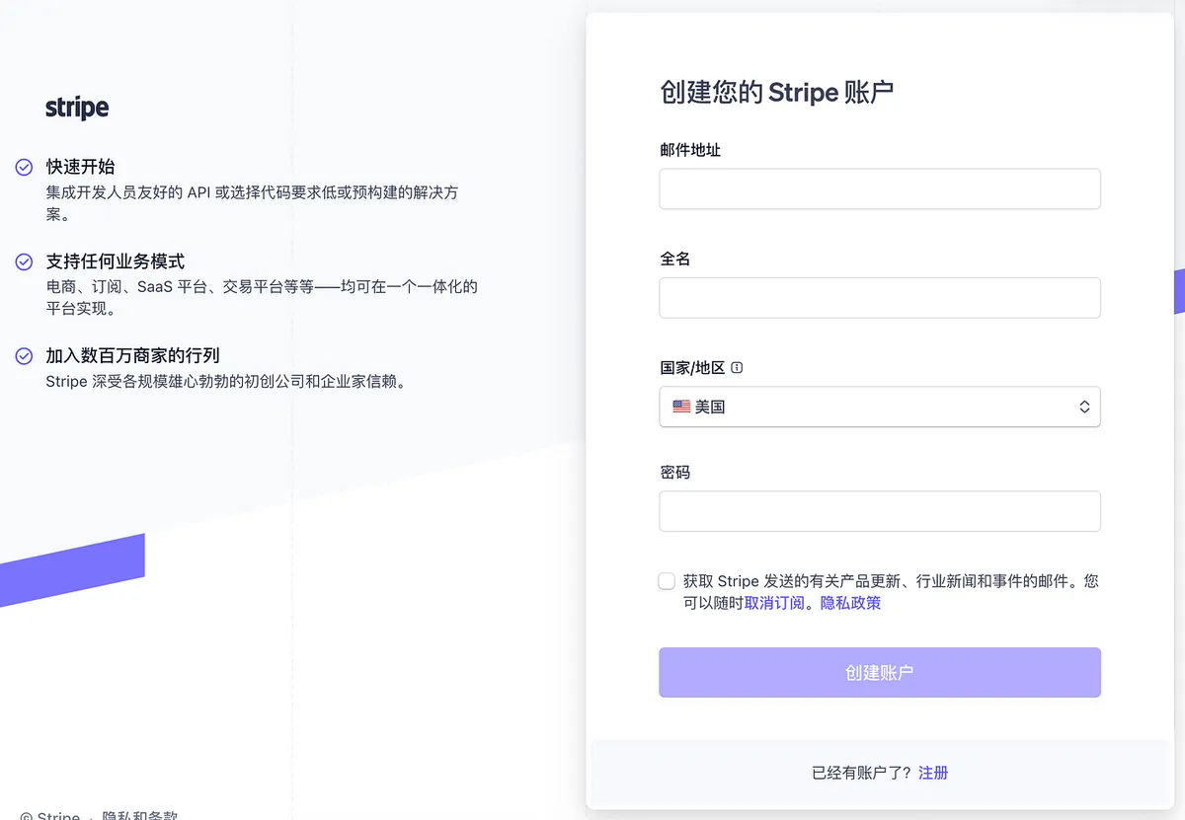Open the 隐私政策 link by the checkbox
The width and height of the screenshot is (1185, 820).
850,603
